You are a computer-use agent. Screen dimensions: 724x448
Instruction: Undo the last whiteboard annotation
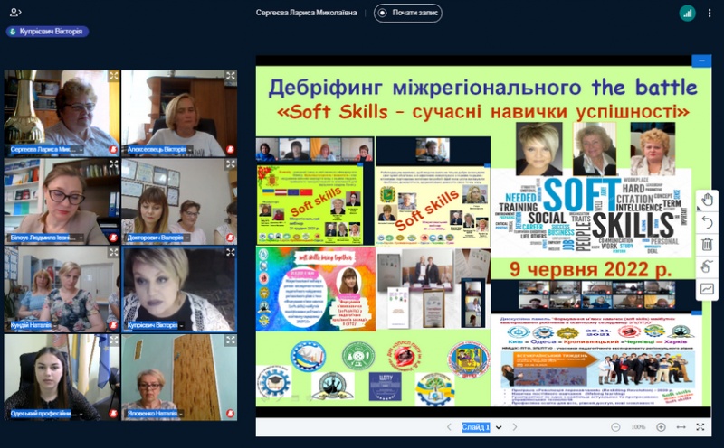click(707, 222)
